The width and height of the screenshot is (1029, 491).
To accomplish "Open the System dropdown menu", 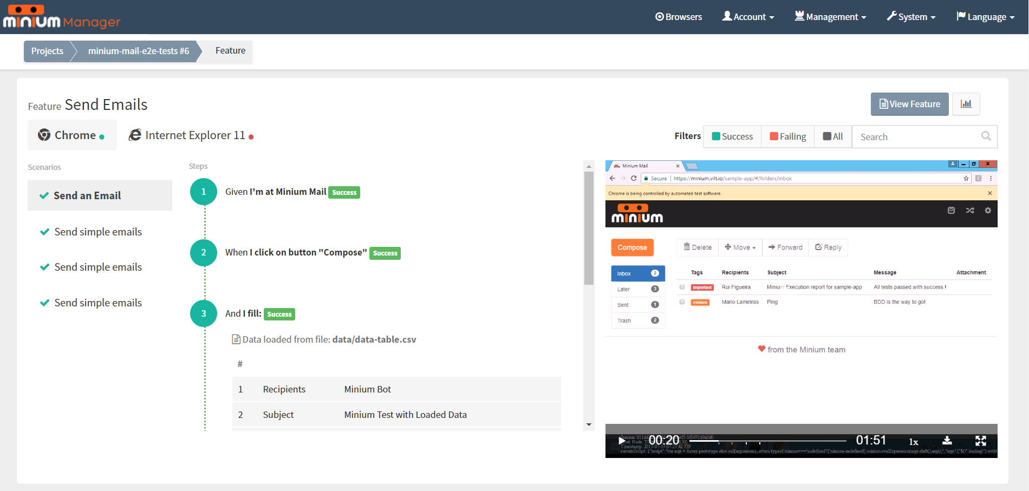I will tap(911, 17).
